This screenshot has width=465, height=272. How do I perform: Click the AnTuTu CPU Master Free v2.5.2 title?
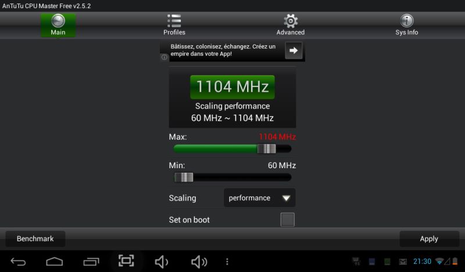pyautogui.click(x=46, y=6)
